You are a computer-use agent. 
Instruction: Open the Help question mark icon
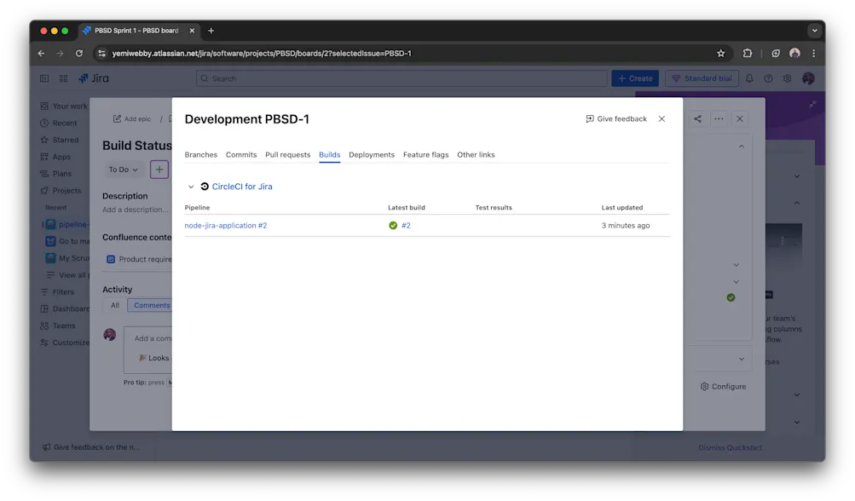click(x=768, y=78)
